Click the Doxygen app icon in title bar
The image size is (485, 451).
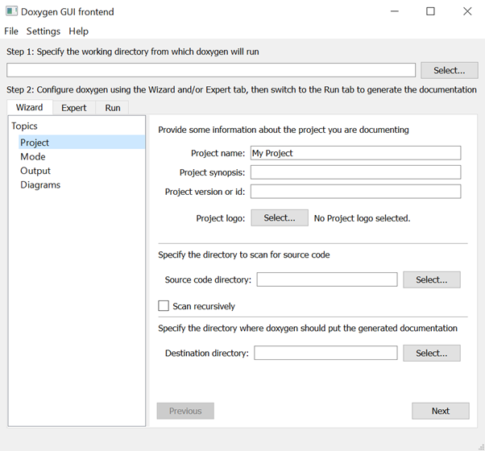pos(12,11)
